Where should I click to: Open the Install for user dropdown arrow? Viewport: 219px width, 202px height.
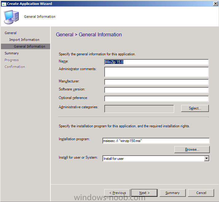pos(206,158)
